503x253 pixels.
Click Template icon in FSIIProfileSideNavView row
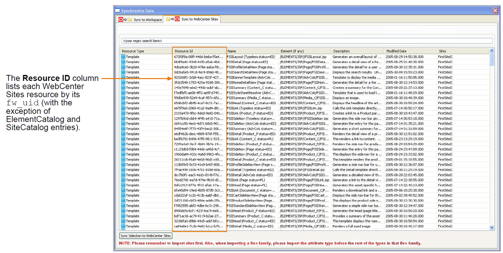tap(123, 165)
